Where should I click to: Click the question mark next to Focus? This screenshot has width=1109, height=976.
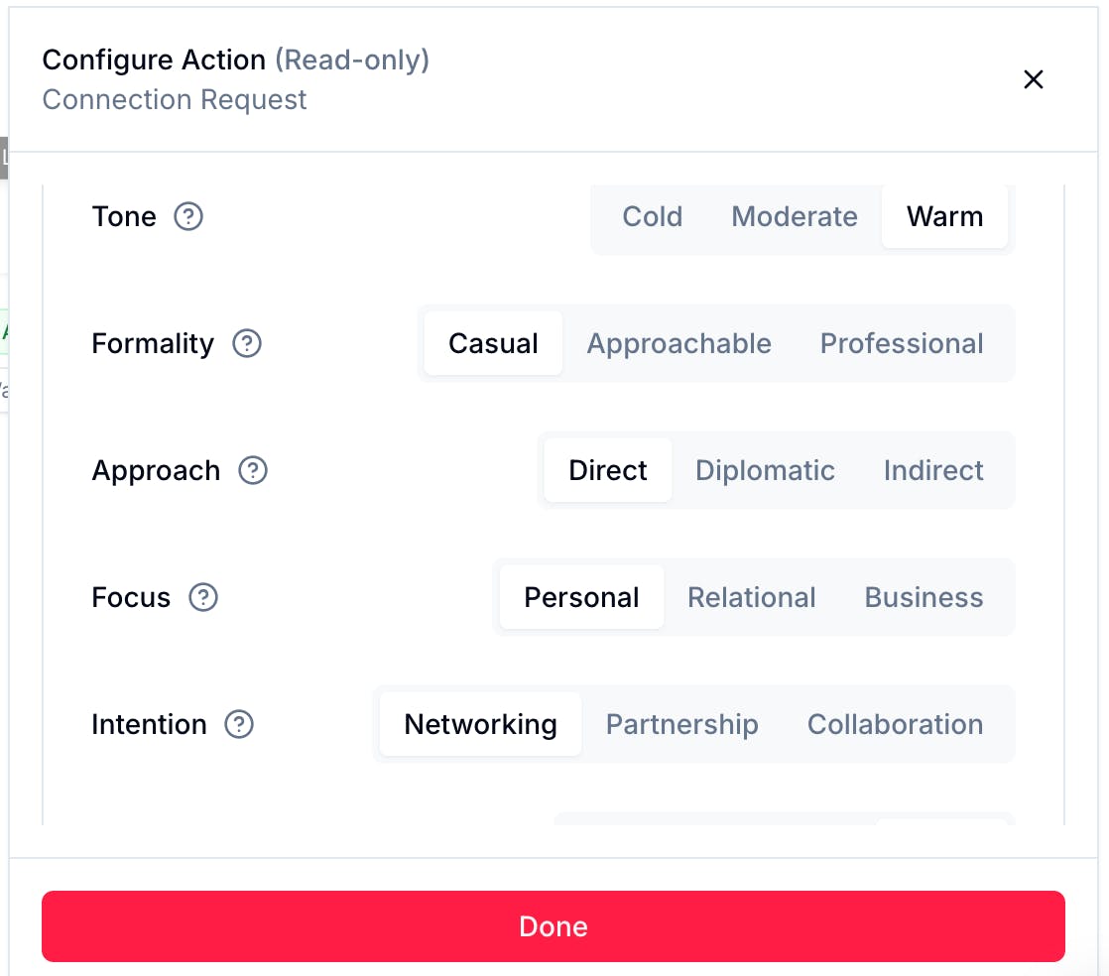[x=203, y=597]
